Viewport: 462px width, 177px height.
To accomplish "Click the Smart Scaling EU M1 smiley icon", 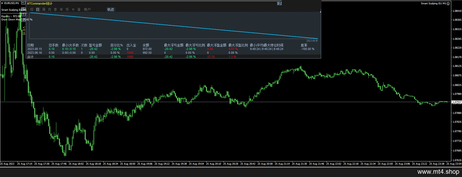I will pyautogui.click(x=448, y=3).
